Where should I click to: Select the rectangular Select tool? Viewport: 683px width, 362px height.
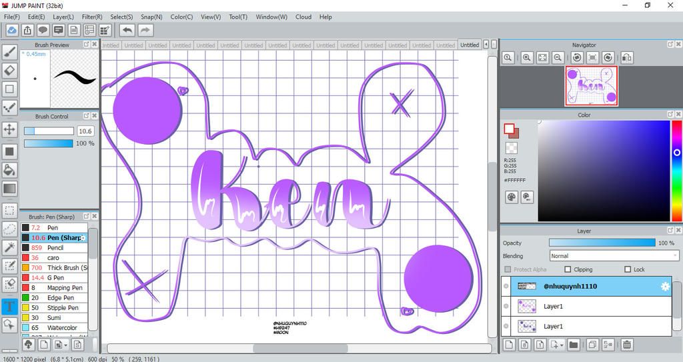9,211
